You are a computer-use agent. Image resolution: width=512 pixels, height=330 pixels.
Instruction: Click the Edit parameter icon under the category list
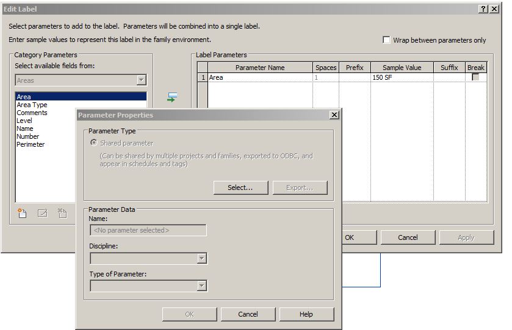tap(43, 213)
